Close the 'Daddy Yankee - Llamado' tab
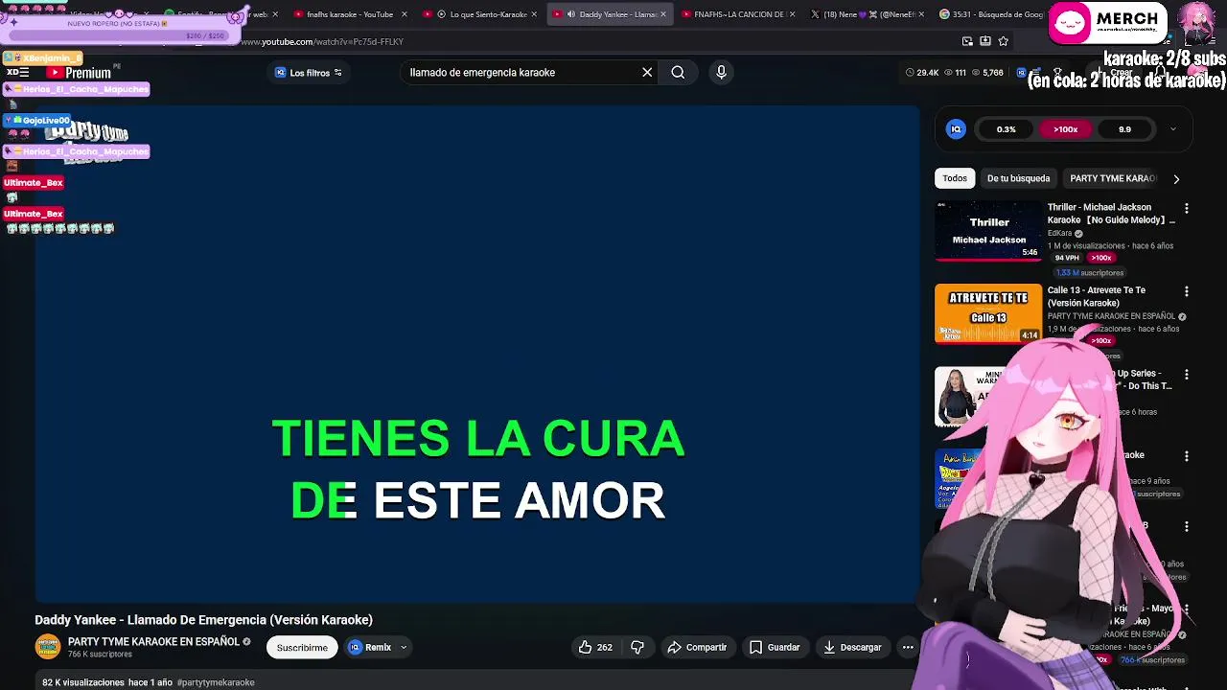The image size is (1227, 690). coord(662,14)
